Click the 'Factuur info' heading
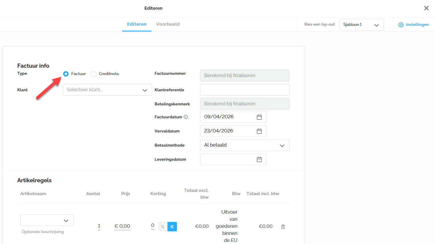 pos(33,66)
